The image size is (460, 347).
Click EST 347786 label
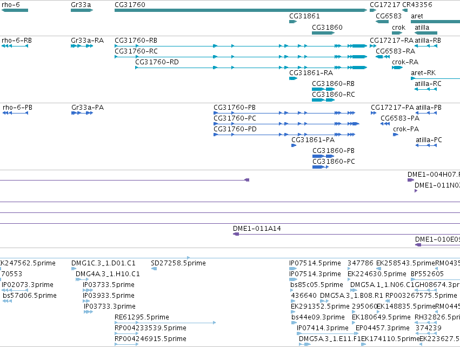coord(361,263)
